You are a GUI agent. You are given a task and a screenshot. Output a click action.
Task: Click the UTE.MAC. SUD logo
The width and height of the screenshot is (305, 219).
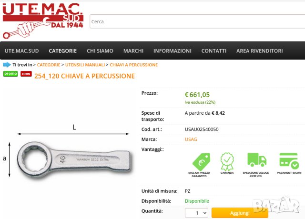tap(43, 21)
